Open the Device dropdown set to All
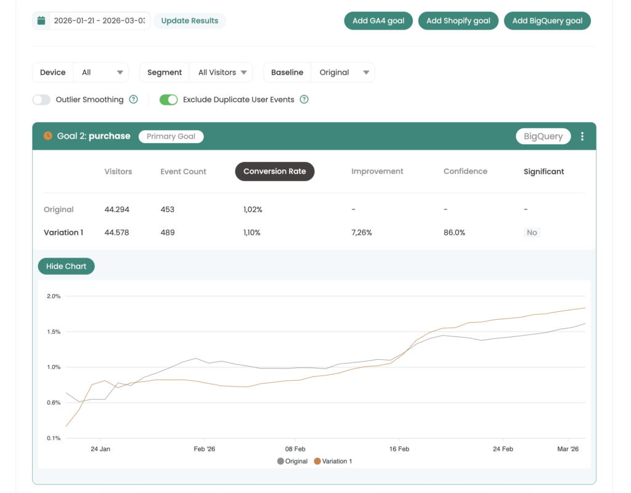The height and width of the screenshot is (493, 631). [102, 72]
